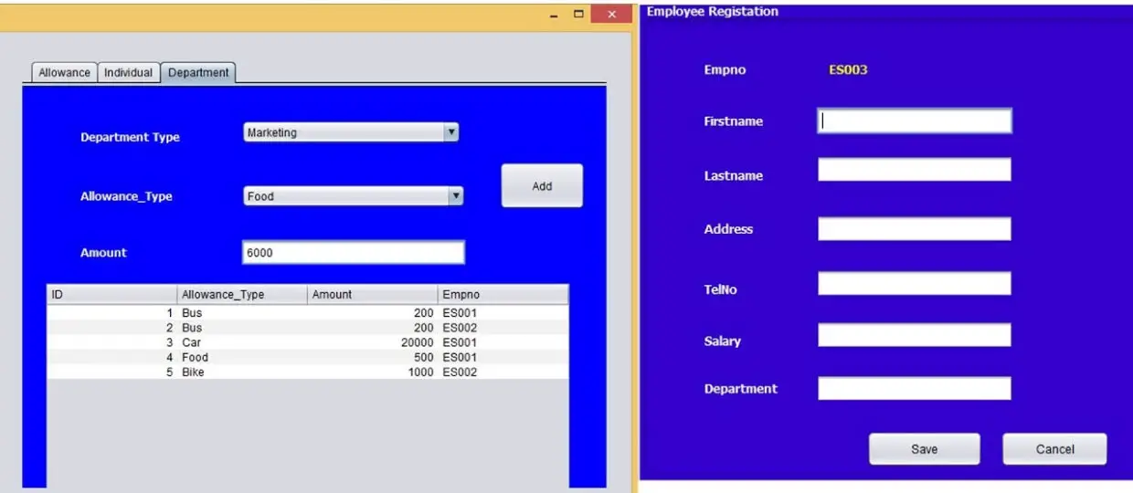Focus the Lastname input box
The height and width of the screenshot is (493, 1133).
tap(914, 170)
